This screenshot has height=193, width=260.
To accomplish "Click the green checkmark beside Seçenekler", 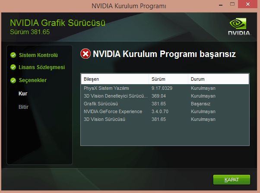I will (x=13, y=80).
